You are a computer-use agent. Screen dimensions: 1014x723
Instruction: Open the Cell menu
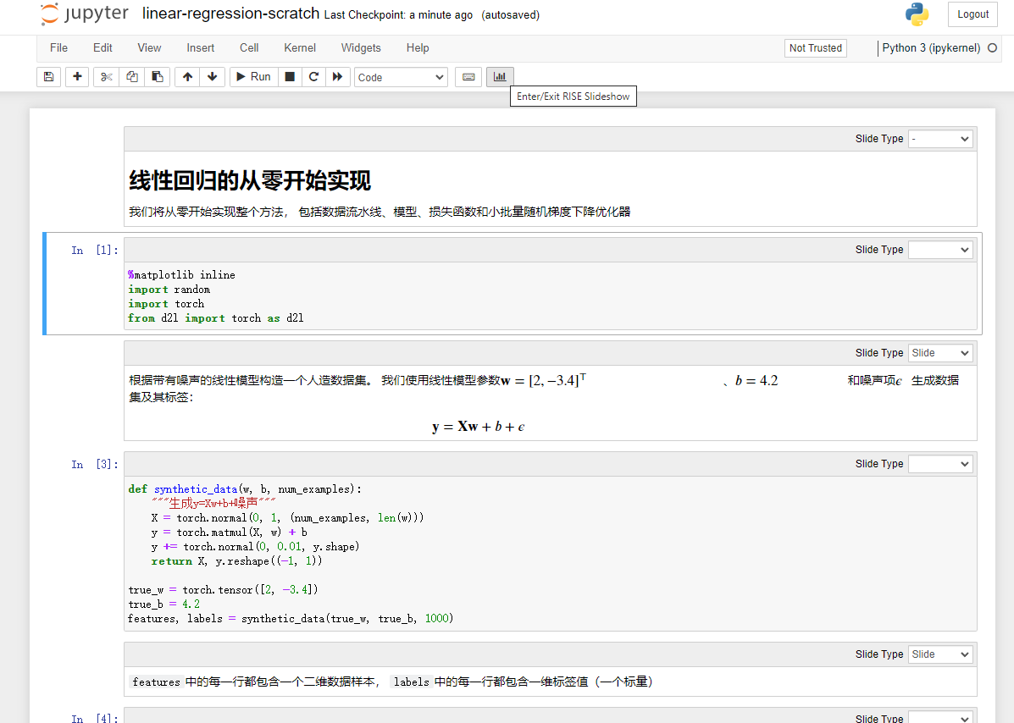coord(249,47)
